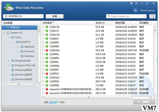Click the ProgramData folder icon

13,61
